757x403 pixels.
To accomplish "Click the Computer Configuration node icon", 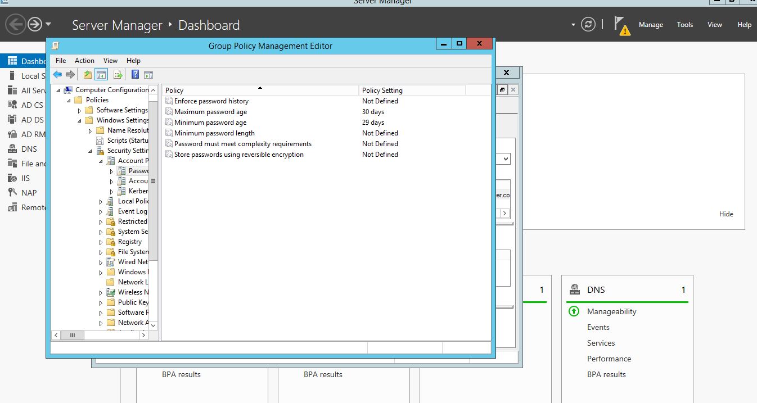I will click(x=68, y=90).
